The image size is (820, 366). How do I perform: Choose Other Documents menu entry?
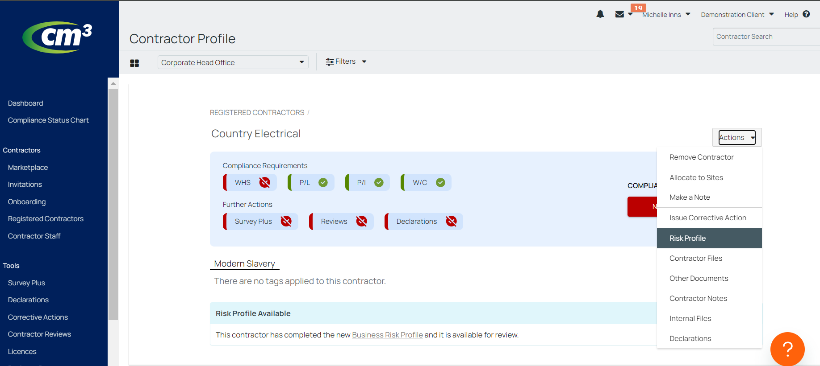coord(709,278)
